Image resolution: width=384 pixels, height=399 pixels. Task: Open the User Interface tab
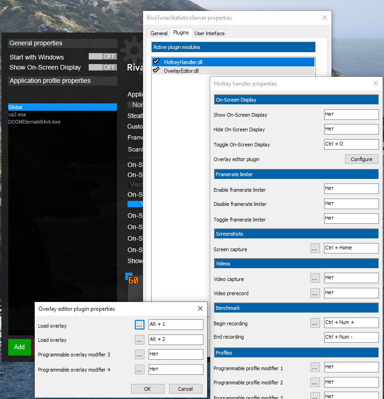(x=209, y=33)
